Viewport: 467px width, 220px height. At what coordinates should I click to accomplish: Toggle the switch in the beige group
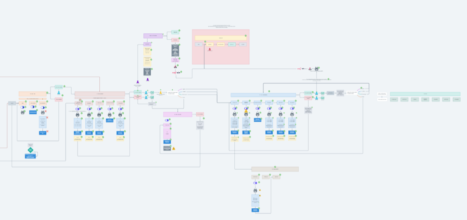click(x=255, y=183)
